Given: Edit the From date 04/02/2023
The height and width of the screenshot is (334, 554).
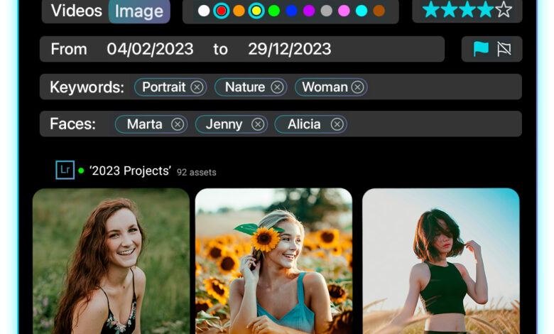Looking at the screenshot, I should click(150, 49).
